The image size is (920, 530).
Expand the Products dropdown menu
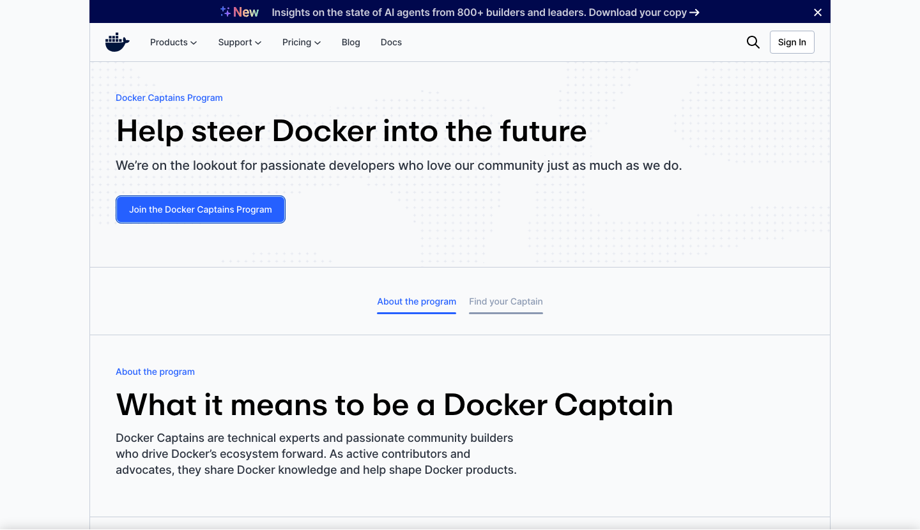tap(173, 42)
